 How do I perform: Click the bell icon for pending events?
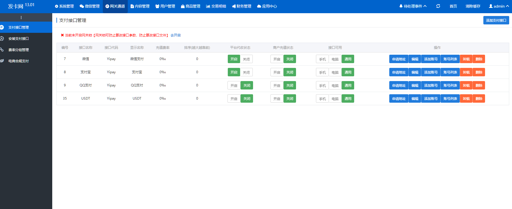(401, 6)
